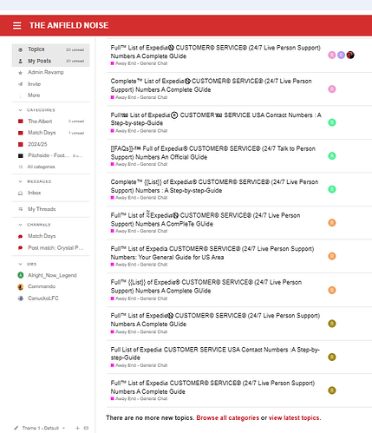The width and height of the screenshot is (372, 433).
Task: Open the DM avatar for Alright_Now_Legend
Action: click(21, 275)
